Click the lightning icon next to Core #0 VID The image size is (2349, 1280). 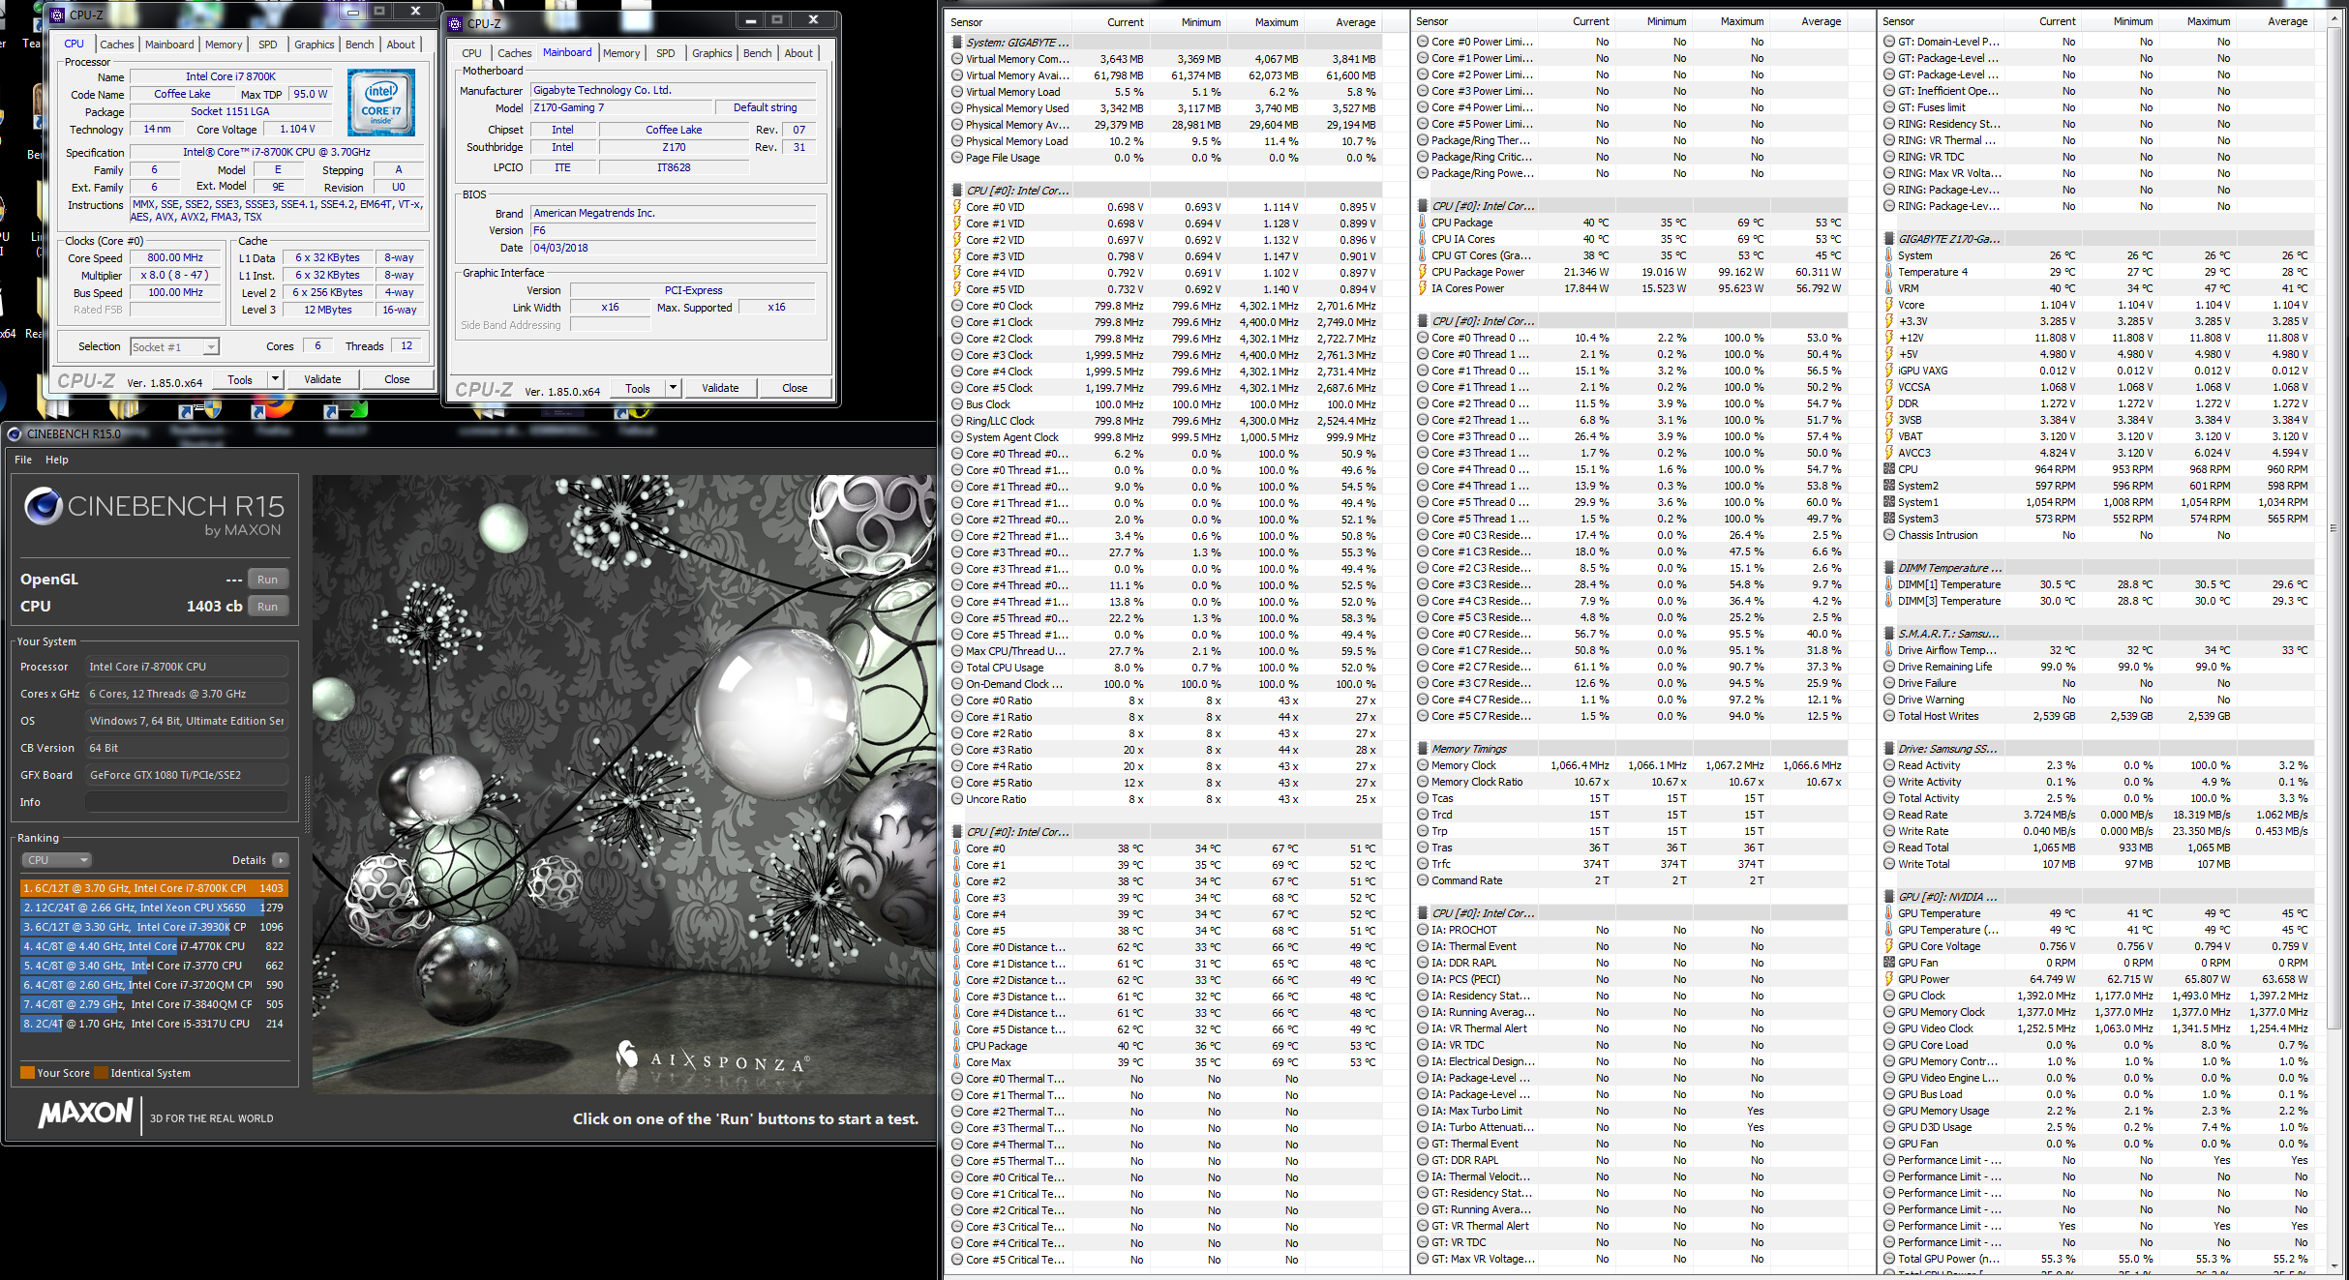pyautogui.click(x=957, y=207)
